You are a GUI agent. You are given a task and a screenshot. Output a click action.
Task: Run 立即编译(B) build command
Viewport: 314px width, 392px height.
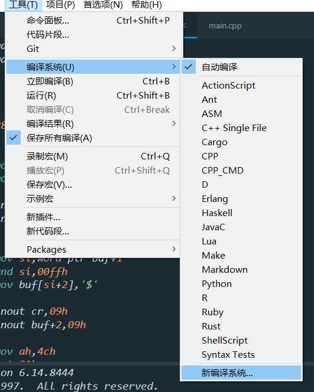93,81
